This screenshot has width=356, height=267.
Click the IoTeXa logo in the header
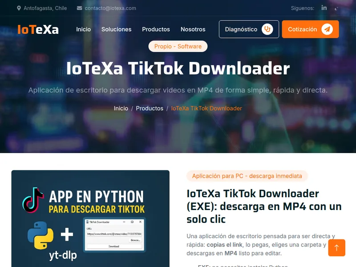[38, 29]
